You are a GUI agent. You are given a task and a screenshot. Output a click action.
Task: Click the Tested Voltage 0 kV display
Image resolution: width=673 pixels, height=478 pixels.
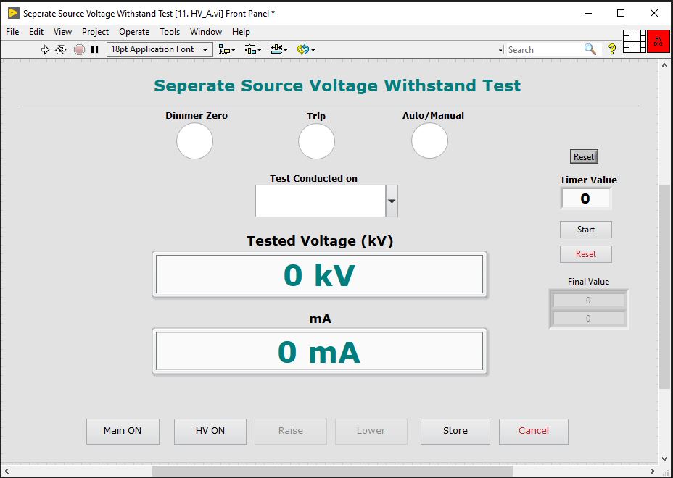(x=319, y=274)
